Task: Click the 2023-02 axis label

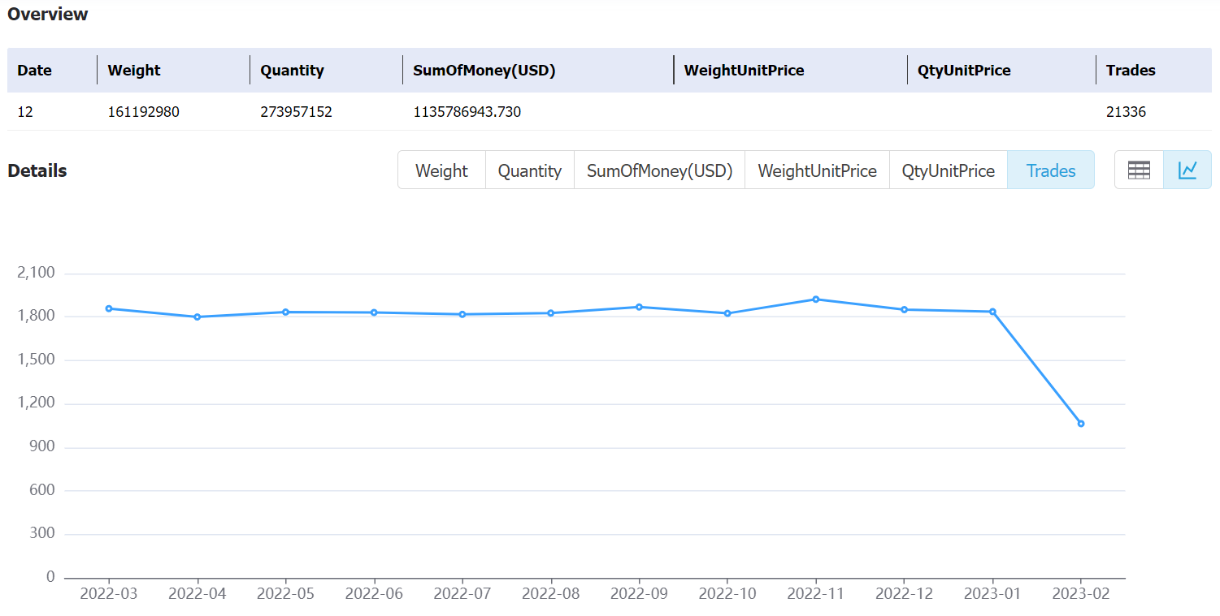Action: [x=1081, y=593]
